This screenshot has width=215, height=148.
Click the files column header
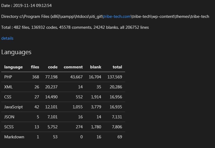35,67
